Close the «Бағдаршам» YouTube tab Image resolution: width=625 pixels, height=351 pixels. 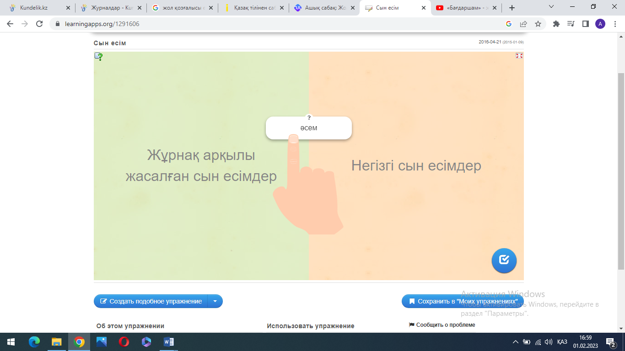pyautogui.click(x=495, y=8)
